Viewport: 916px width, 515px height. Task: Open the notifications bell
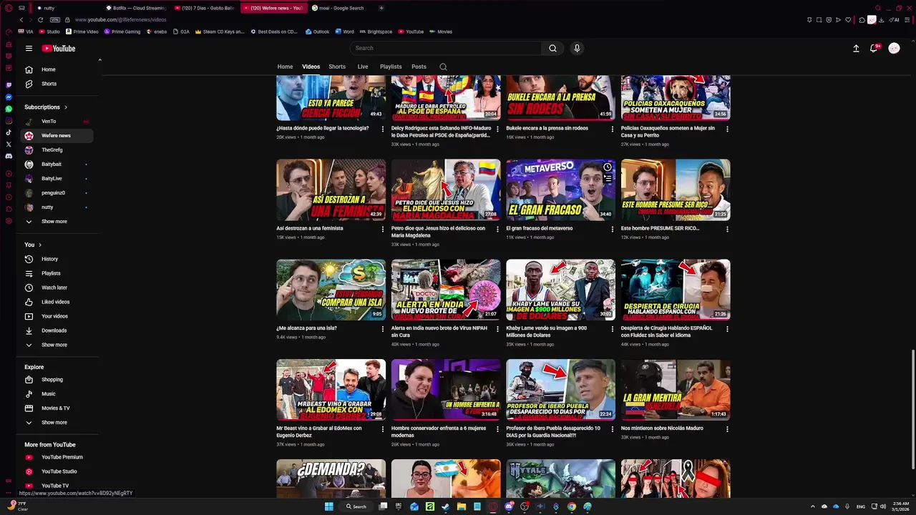click(874, 48)
